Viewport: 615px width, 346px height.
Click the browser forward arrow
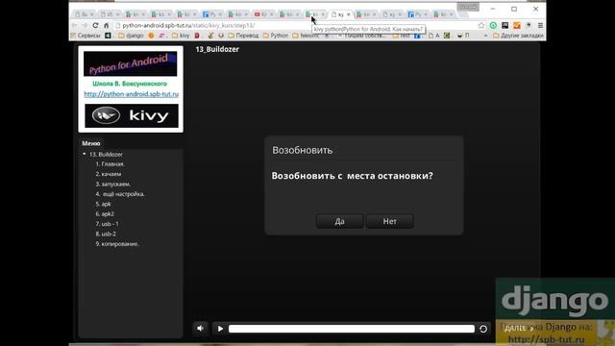85,25
